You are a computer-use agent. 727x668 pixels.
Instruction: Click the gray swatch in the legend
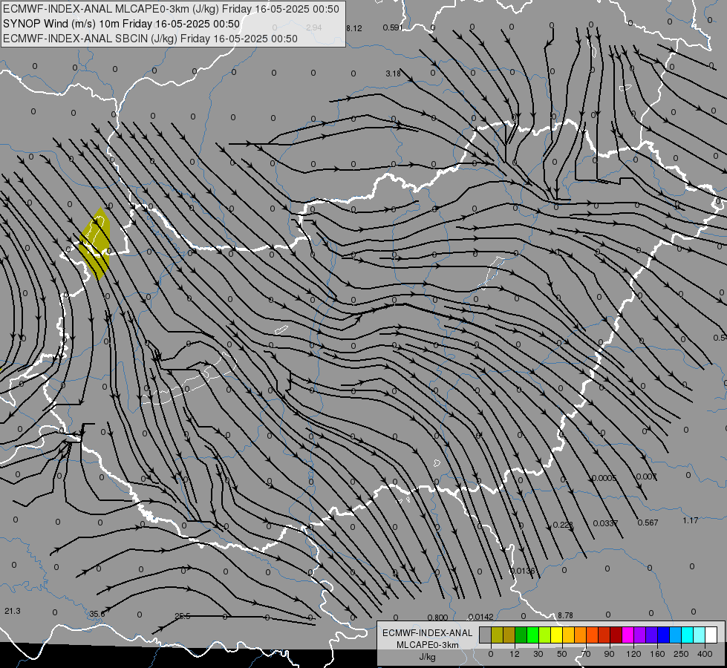point(486,635)
